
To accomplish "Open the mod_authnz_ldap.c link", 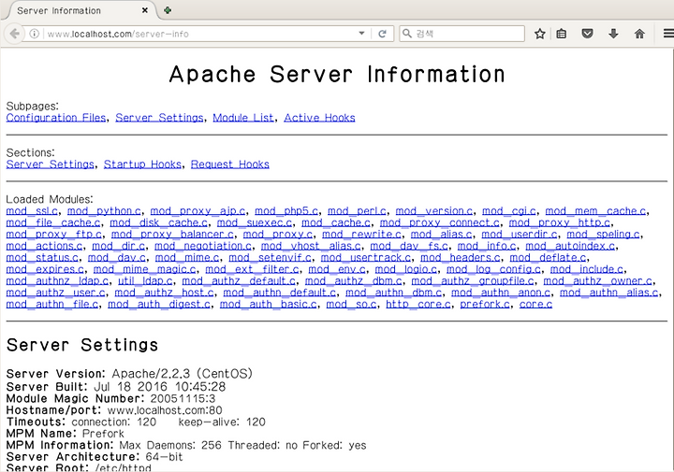I will click(x=58, y=280).
